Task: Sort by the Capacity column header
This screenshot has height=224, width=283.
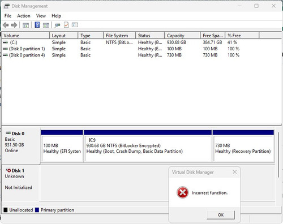Action: point(182,36)
